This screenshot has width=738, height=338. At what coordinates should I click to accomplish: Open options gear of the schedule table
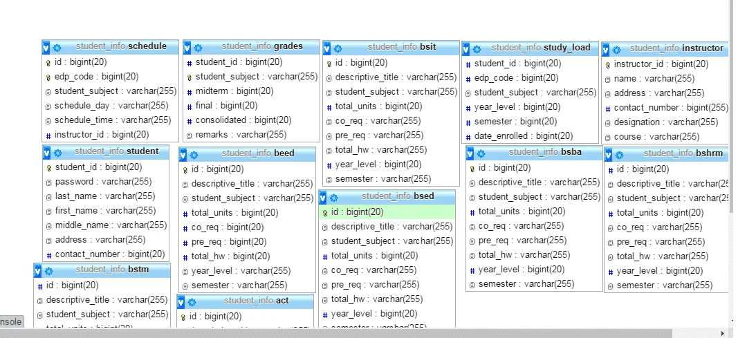[x=57, y=48]
